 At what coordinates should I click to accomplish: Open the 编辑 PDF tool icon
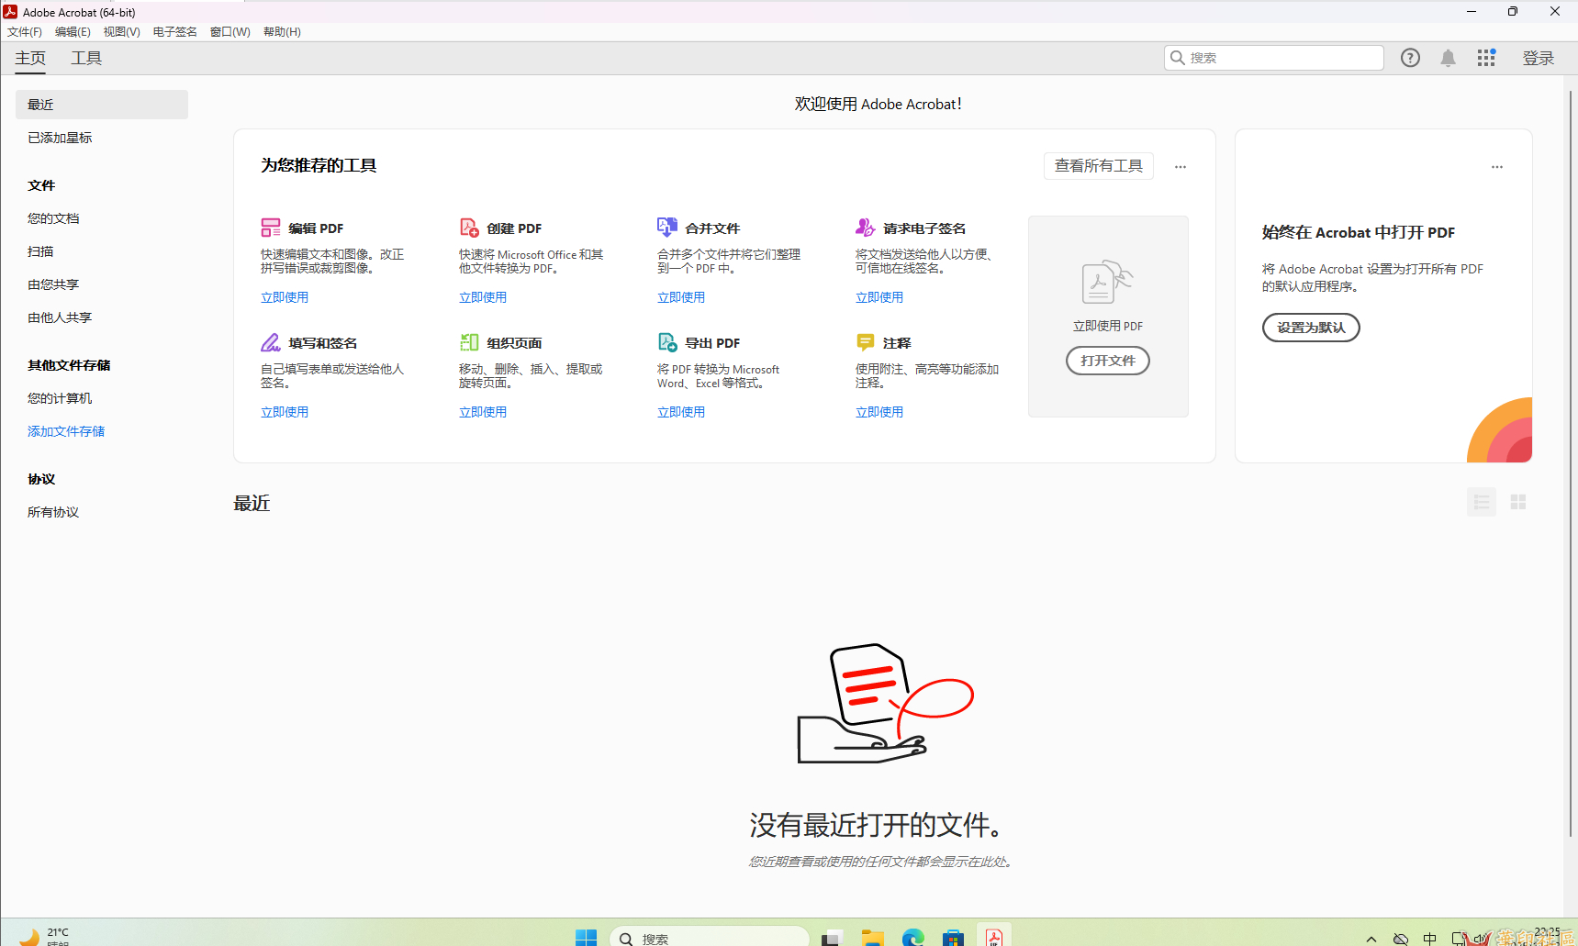coord(271,226)
